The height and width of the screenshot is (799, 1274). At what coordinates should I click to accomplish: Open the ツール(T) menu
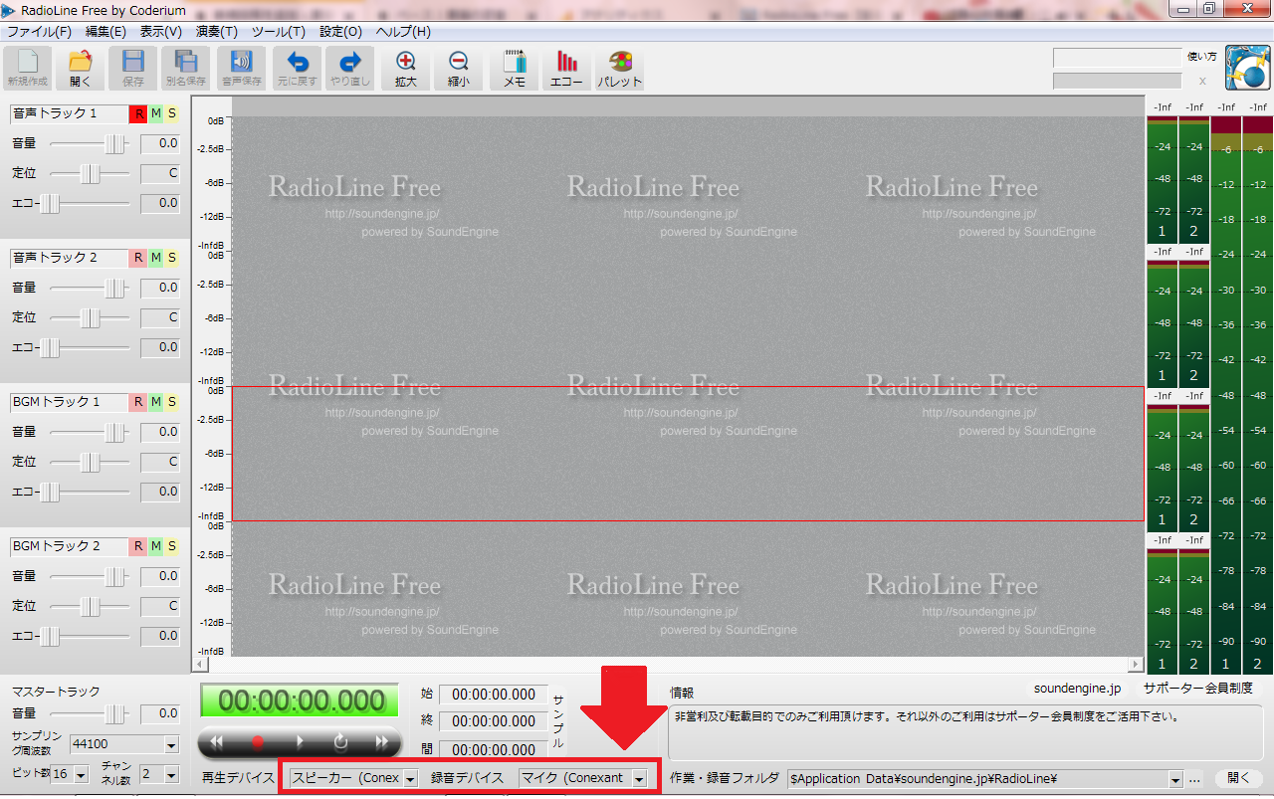(x=279, y=31)
